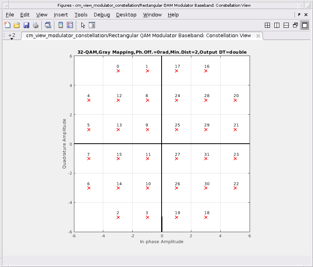
Task: Select the Edit Plot arrow tool
Action: coord(83,25)
